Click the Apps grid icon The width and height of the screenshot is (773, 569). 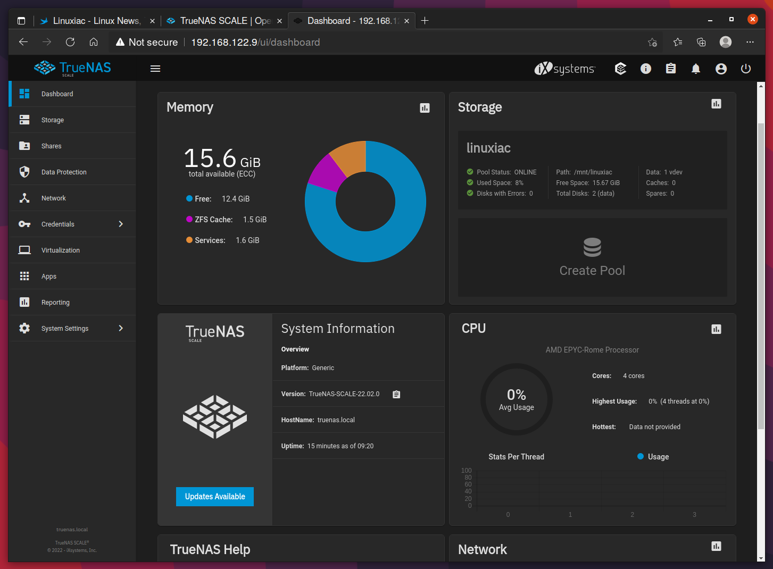tap(24, 276)
